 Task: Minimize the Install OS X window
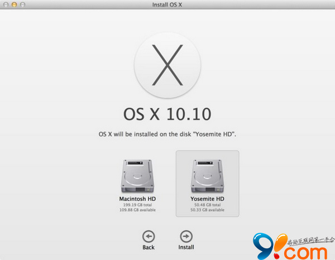click(14, 4)
